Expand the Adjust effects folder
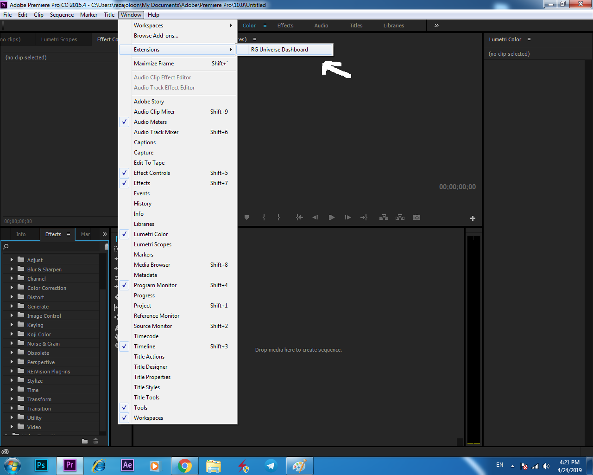This screenshot has width=593, height=475. point(12,260)
